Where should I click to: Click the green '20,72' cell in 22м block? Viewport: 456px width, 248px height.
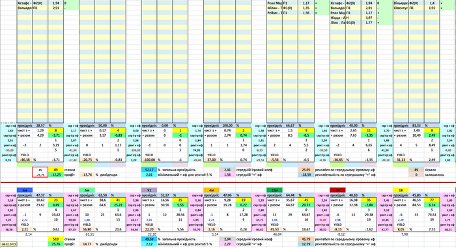[306, 205]
